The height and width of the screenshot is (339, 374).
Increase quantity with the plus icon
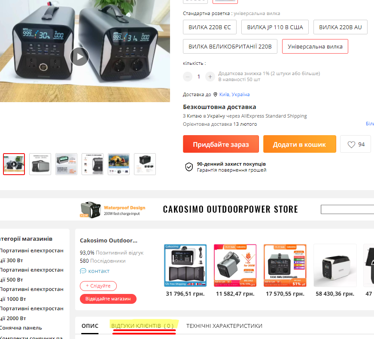pos(210,77)
